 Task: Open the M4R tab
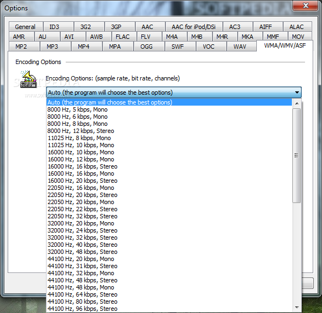[x=225, y=37]
